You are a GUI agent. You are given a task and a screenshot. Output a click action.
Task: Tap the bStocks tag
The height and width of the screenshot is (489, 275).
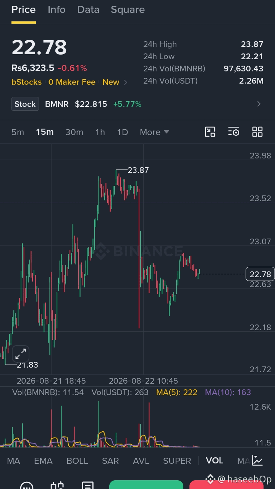26,82
